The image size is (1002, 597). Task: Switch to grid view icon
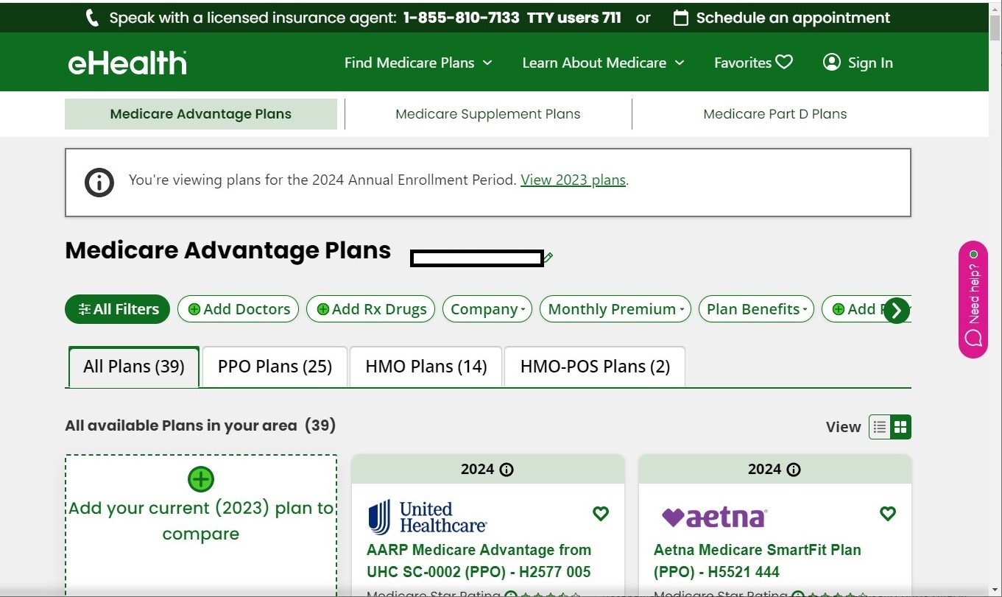click(900, 427)
